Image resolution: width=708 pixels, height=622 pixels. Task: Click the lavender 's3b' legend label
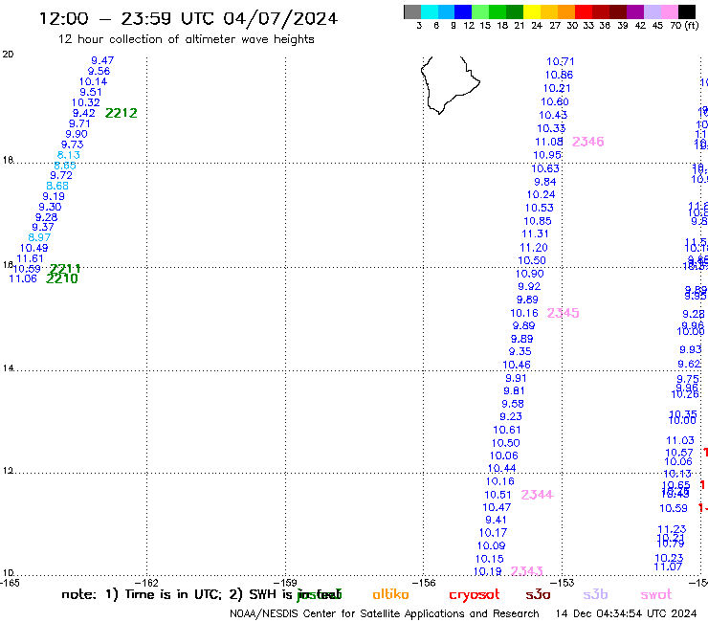click(x=595, y=594)
